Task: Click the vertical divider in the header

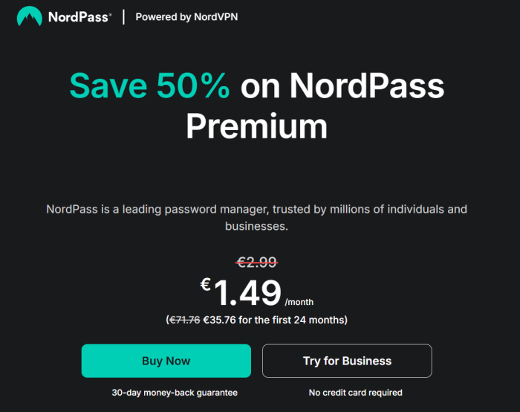Action: pyautogui.click(x=124, y=17)
